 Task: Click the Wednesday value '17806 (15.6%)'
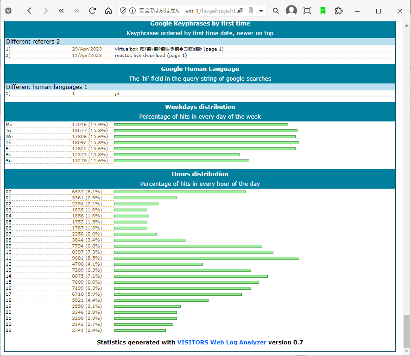[90, 137]
